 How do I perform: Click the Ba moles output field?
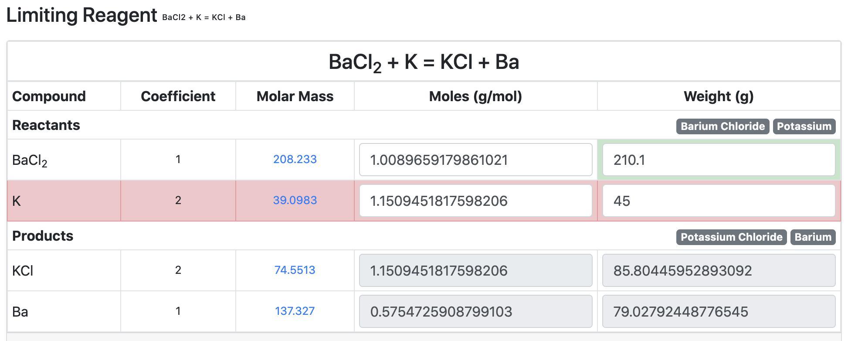[x=475, y=311]
